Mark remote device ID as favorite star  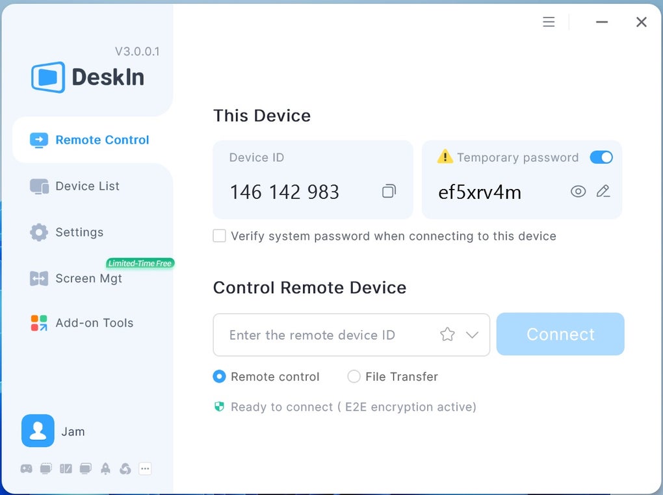click(447, 335)
